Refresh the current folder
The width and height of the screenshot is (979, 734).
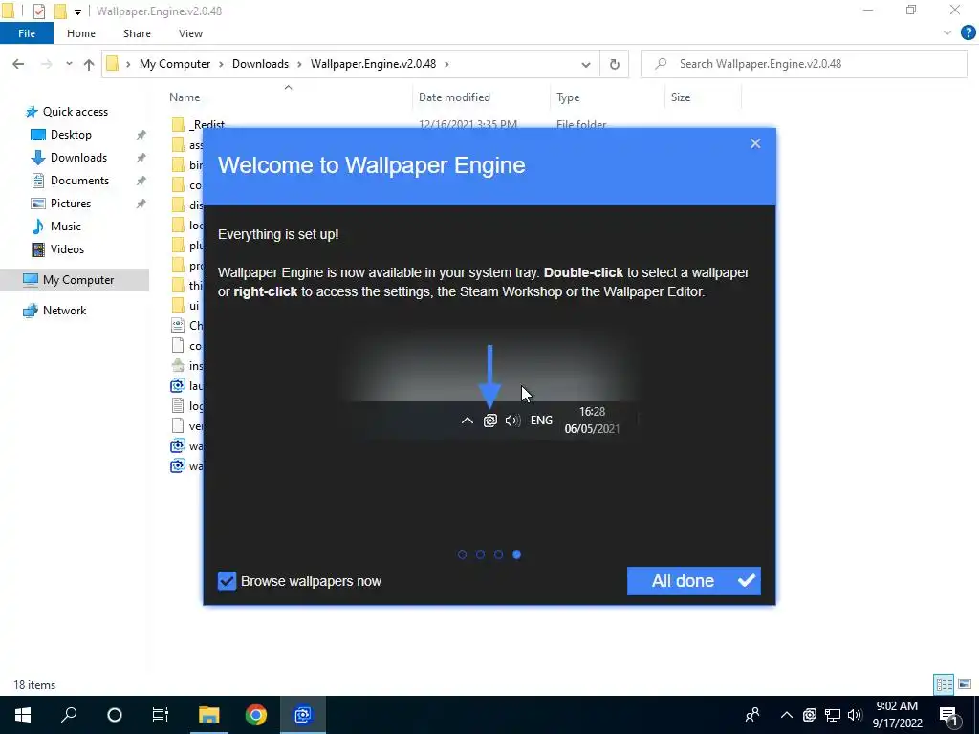coord(615,64)
